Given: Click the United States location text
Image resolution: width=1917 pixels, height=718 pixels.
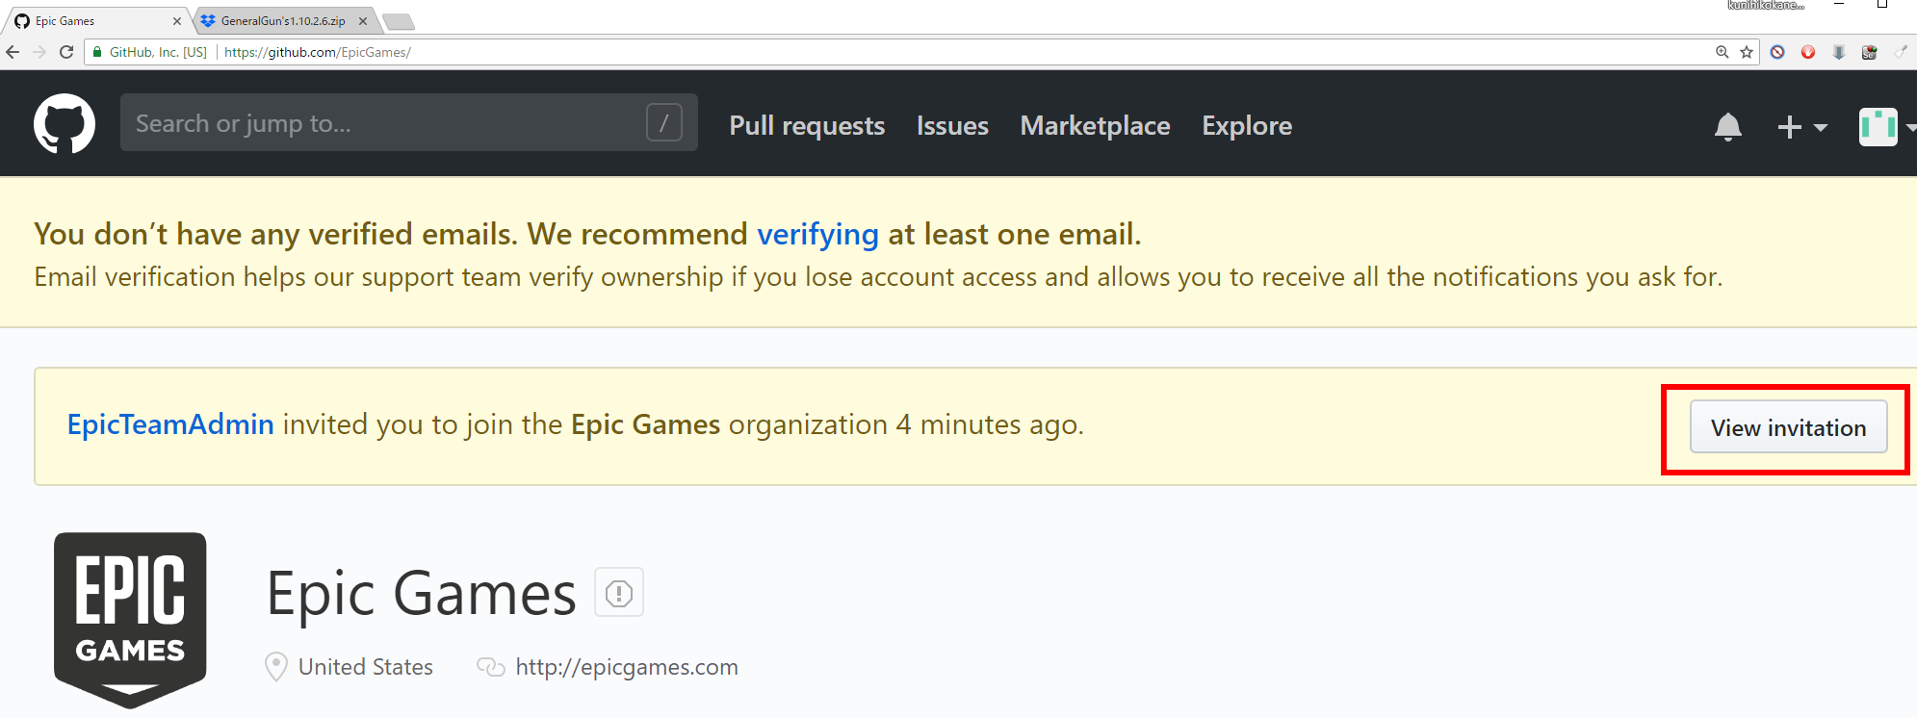Looking at the screenshot, I should click(366, 667).
